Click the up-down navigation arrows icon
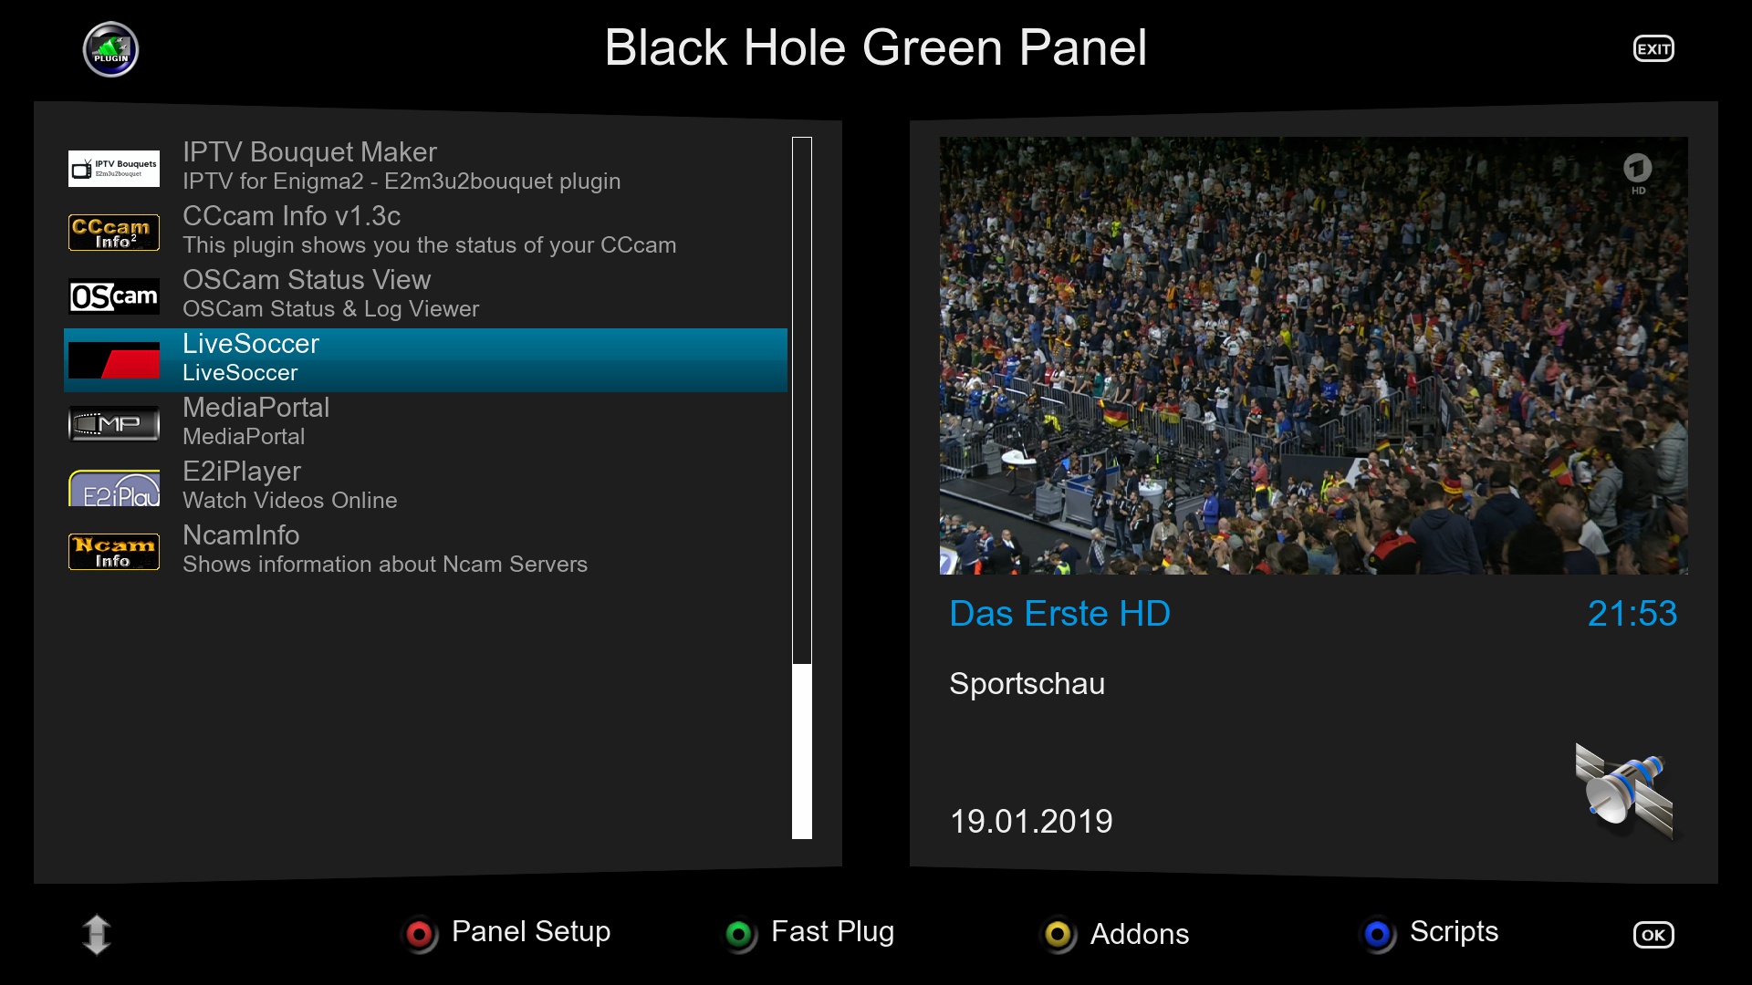Image resolution: width=1752 pixels, height=985 pixels. (97, 935)
